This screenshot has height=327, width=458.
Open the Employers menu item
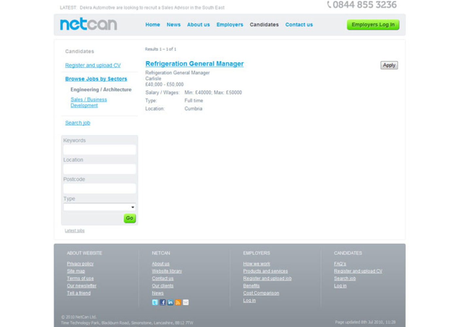[230, 25]
